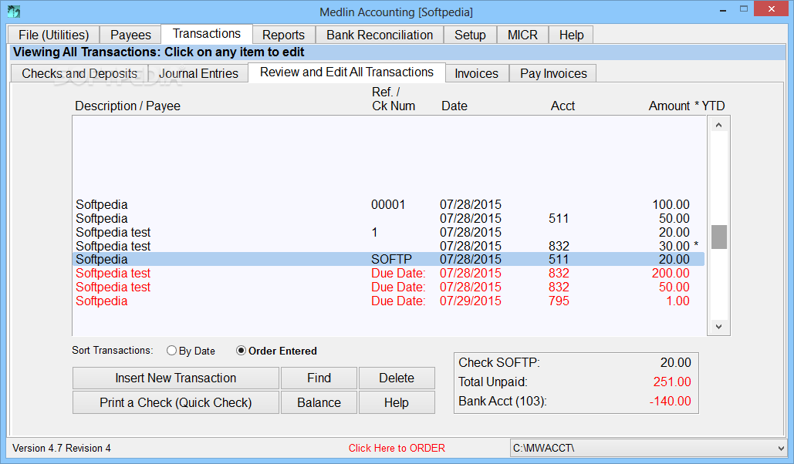Click the Total Unpaid 251.00 value
Viewport: 794px width, 464px height.
pyautogui.click(x=672, y=382)
